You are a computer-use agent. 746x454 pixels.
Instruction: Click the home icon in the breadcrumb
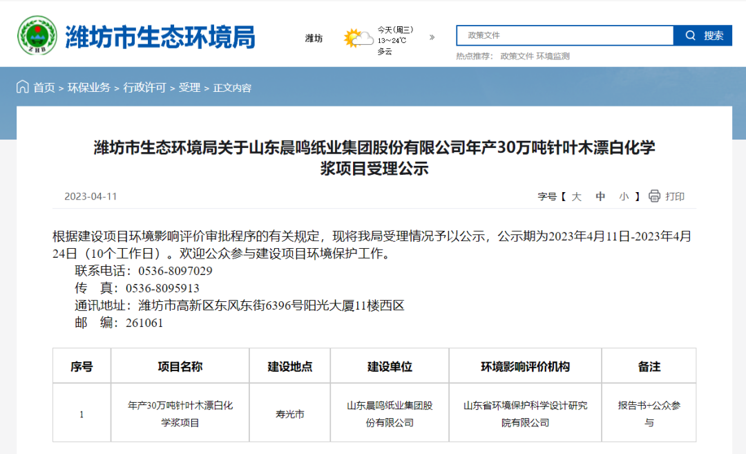pyautogui.click(x=23, y=88)
